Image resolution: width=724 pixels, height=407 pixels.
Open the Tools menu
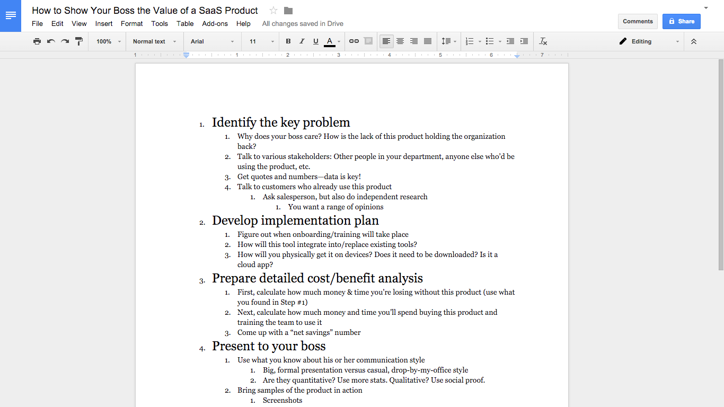[x=160, y=23]
